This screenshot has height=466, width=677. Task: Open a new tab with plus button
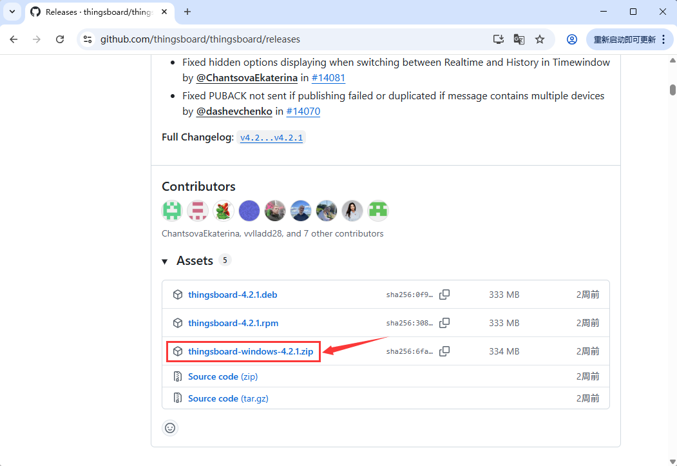tap(187, 12)
